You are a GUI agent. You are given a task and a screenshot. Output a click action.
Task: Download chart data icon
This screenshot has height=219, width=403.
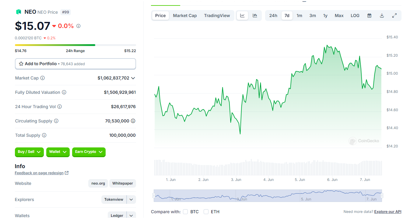pyautogui.click(x=382, y=16)
